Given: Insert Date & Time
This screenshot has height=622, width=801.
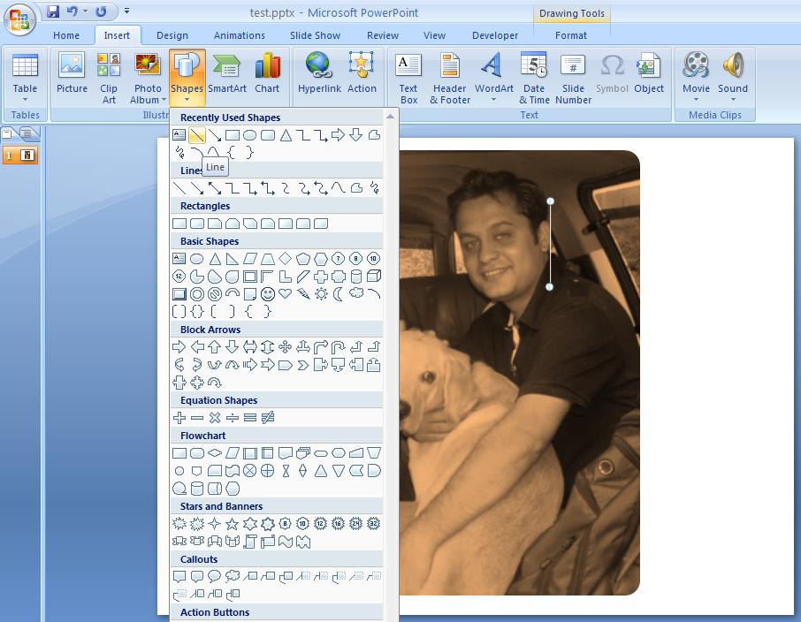Looking at the screenshot, I should [x=534, y=77].
